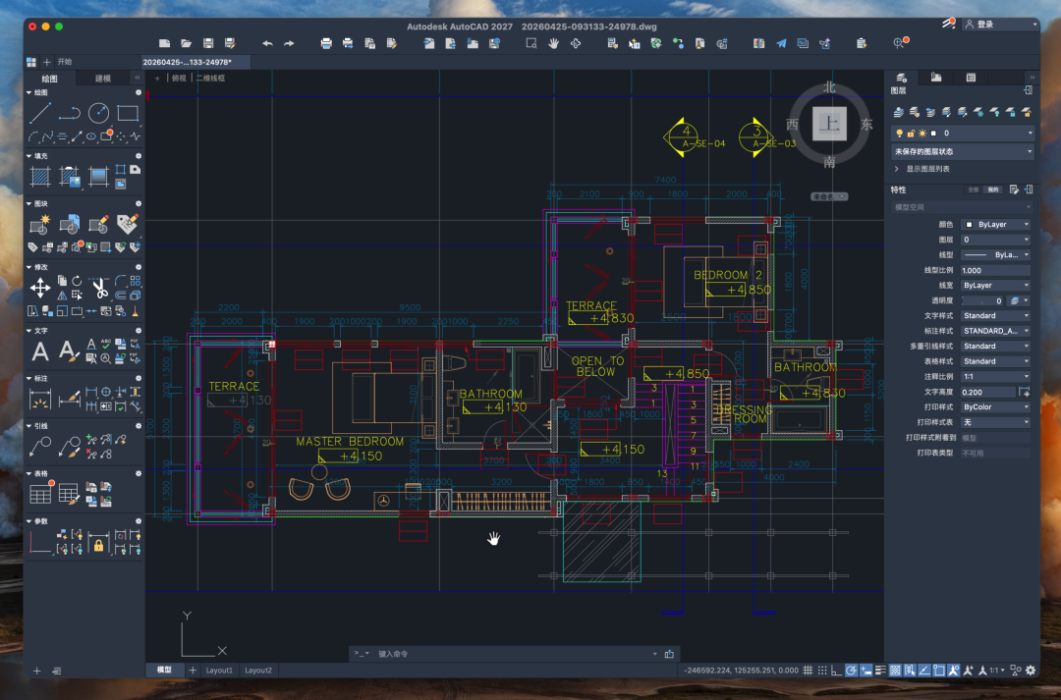Toggle layer 0 on/off lightbulb

[x=899, y=134]
